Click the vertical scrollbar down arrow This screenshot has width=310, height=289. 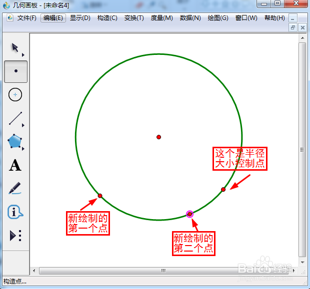302,262
